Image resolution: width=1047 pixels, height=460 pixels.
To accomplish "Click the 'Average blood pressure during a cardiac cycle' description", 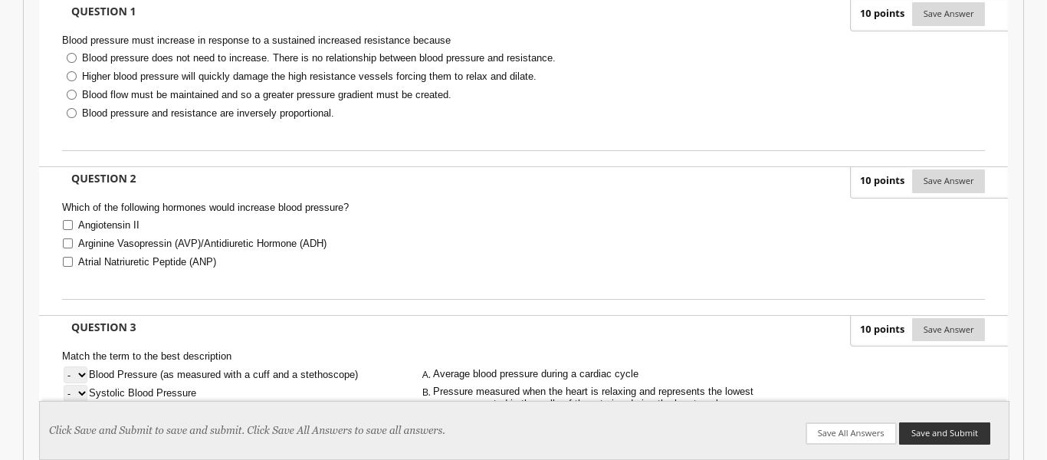I will (536, 374).
